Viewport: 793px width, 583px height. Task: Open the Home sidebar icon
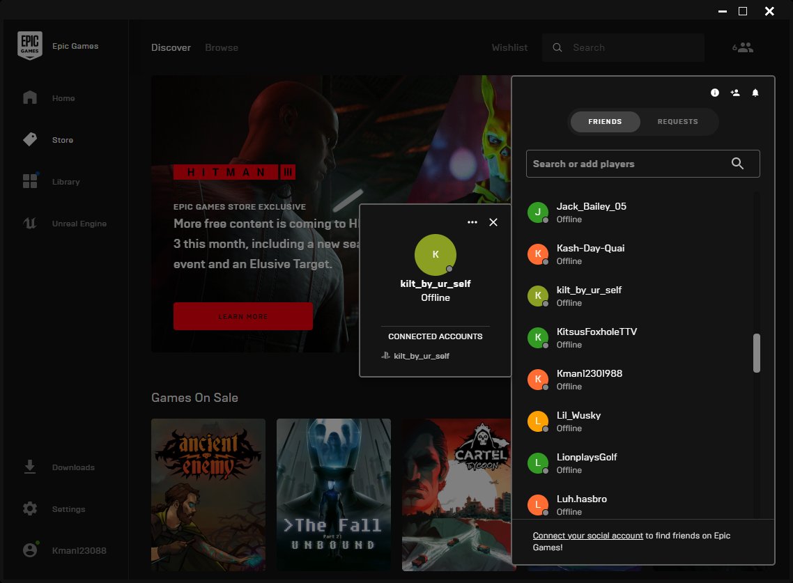click(30, 98)
